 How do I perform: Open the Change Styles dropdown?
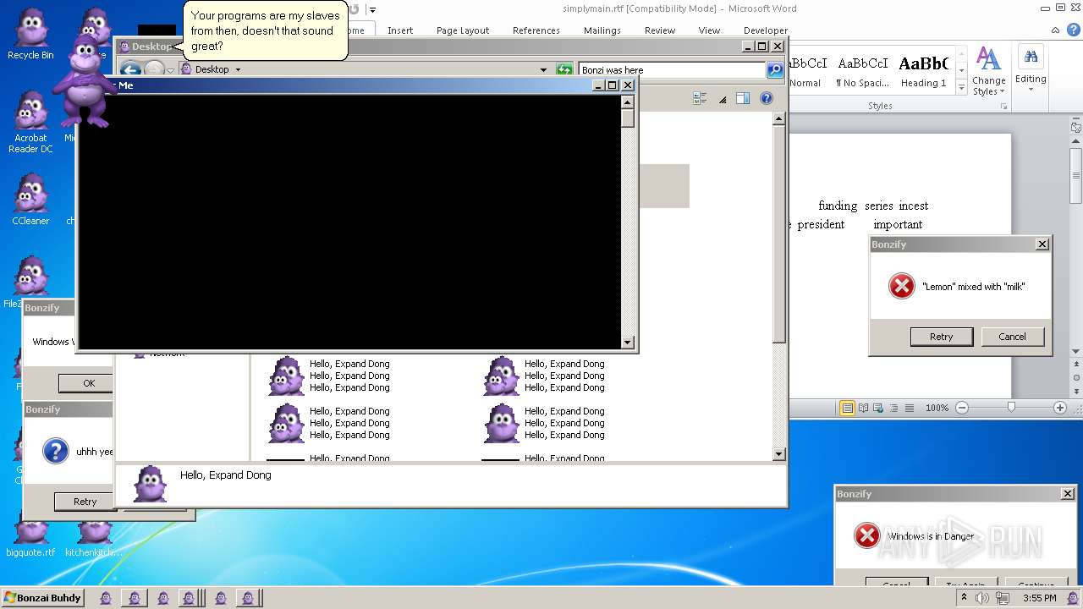(x=988, y=72)
